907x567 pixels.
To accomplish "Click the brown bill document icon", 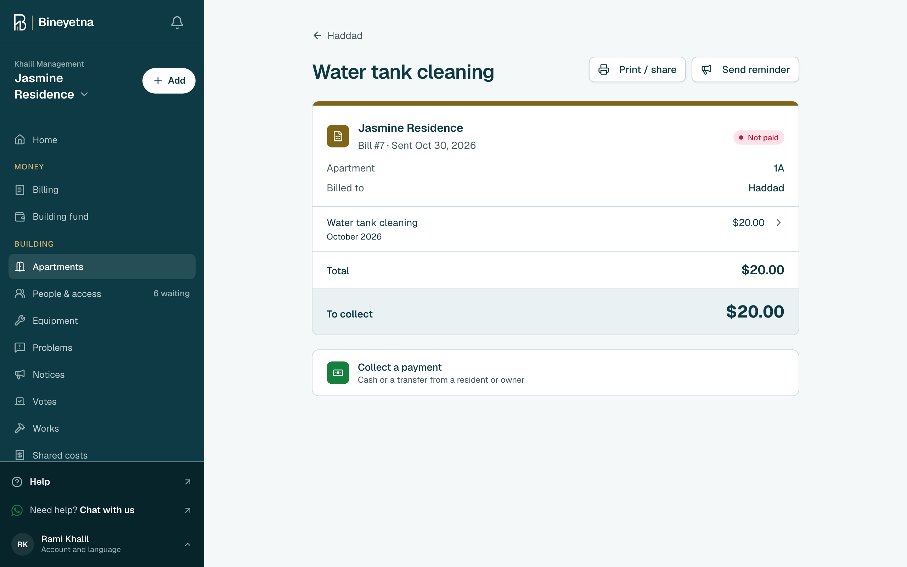I will coord(338,136).
